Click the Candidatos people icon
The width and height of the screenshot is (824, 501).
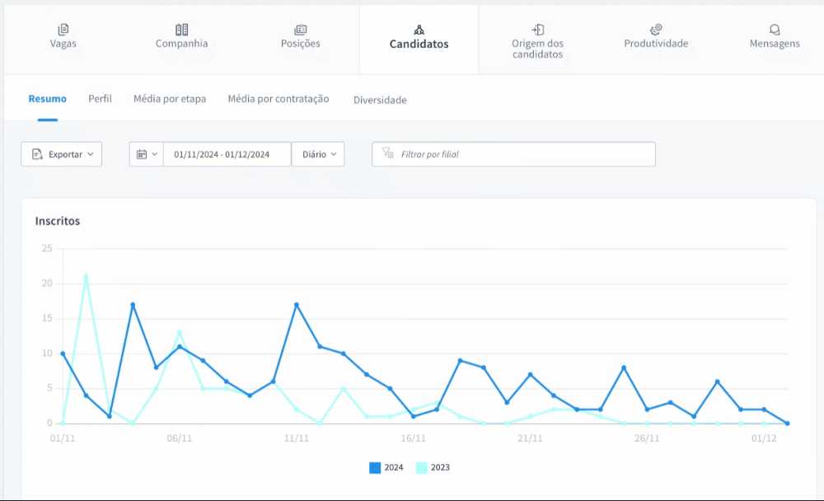(419, 30)
